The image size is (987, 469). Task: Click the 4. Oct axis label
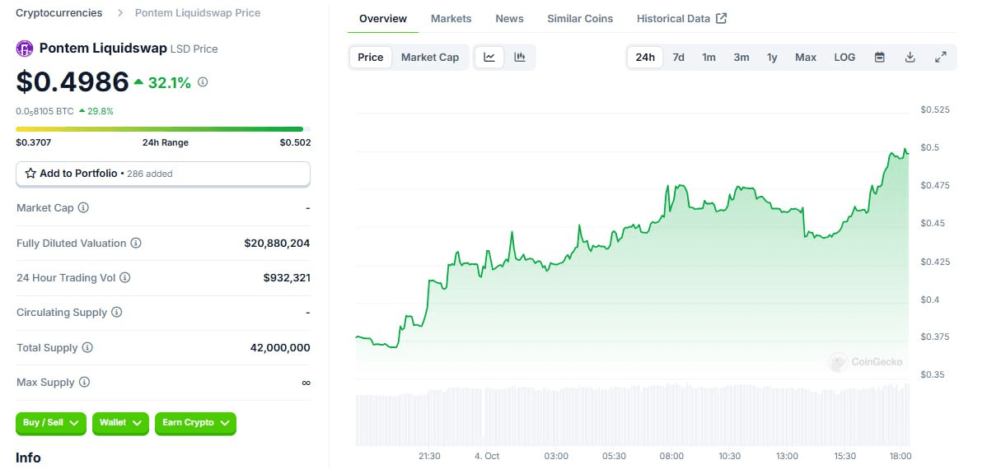487,456
